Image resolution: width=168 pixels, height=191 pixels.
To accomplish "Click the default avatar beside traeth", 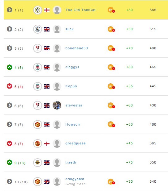I will click(x=57, y=163).
